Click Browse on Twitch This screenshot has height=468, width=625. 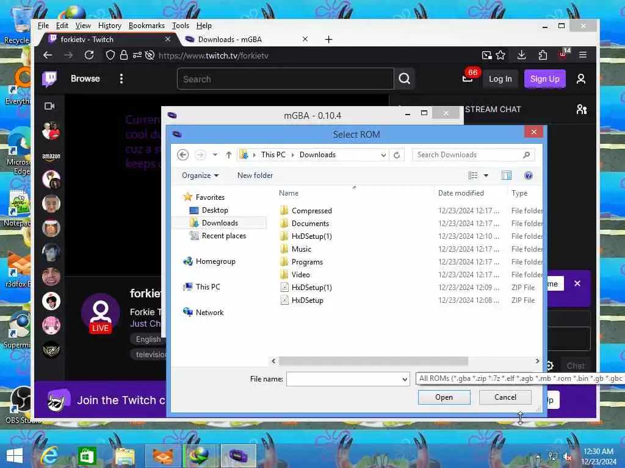click(x=85, y=79)
